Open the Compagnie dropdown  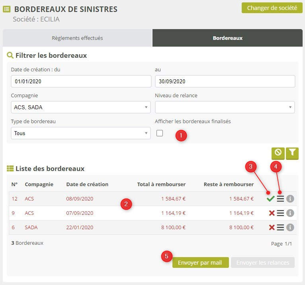[x=80, y=107]
